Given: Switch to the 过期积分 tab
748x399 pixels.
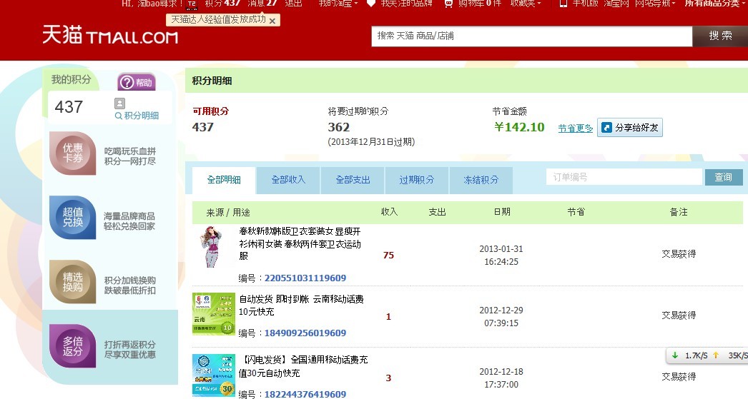Looking at the screenshot, I should (x=416, y=180).
